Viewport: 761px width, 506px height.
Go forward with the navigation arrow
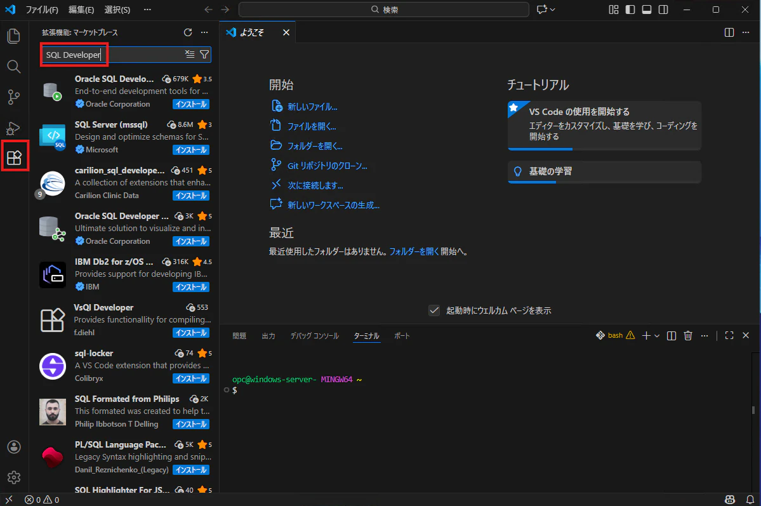(225, 10)
